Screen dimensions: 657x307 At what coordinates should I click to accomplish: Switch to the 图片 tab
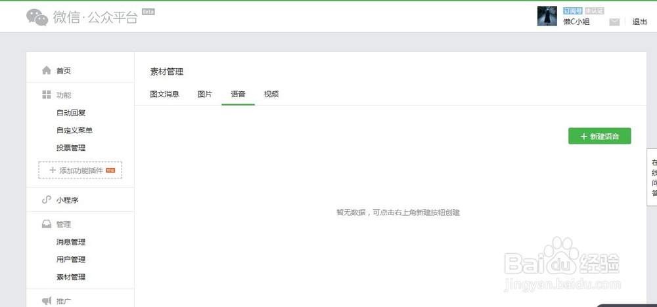pos(205,94)
